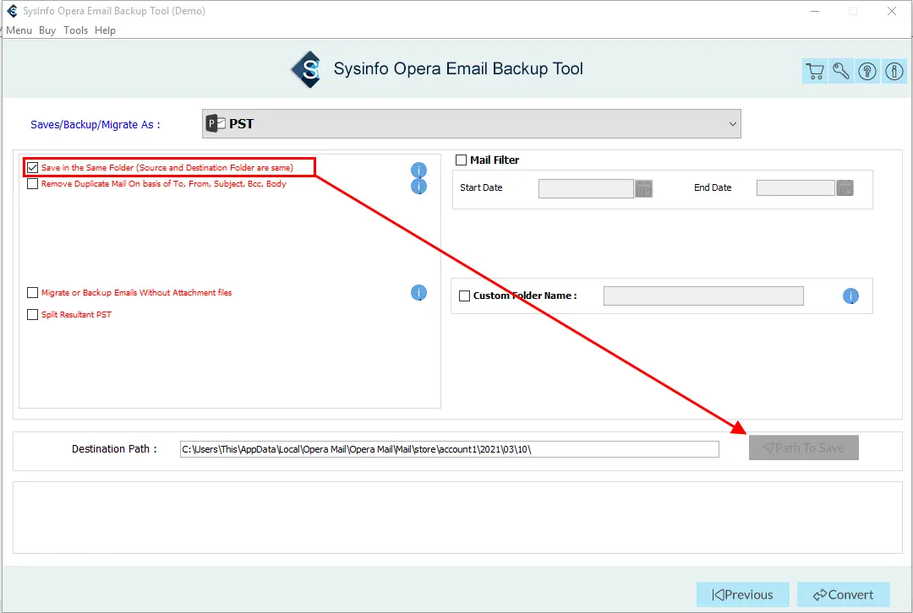Image resolution: width=913 pixels, height=613 pixels.
Task: Open the Buy menu
Action: pyautogui.click(x=47, y=30)
